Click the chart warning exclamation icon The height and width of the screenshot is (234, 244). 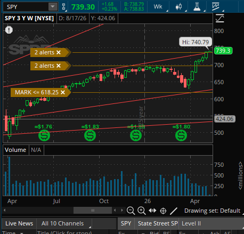coord(9,30)
